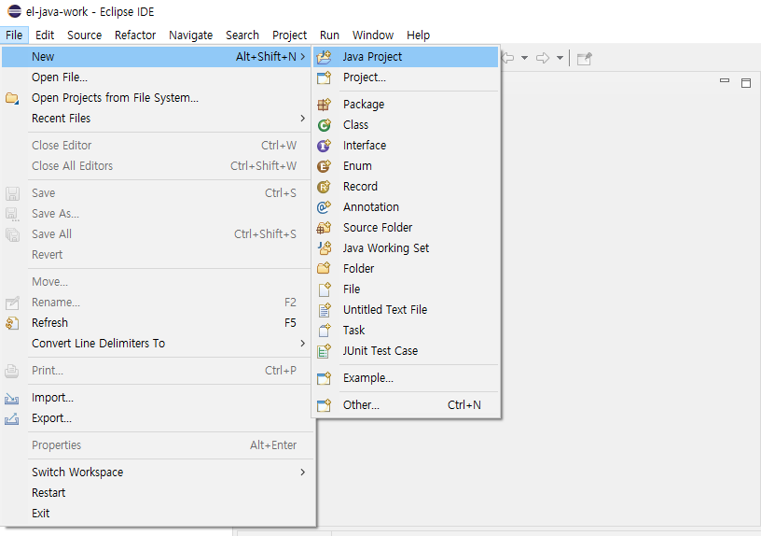Click the toolbar pin editor icon
This screenshot has height=536, width=761.
click(x=585, y=58)
